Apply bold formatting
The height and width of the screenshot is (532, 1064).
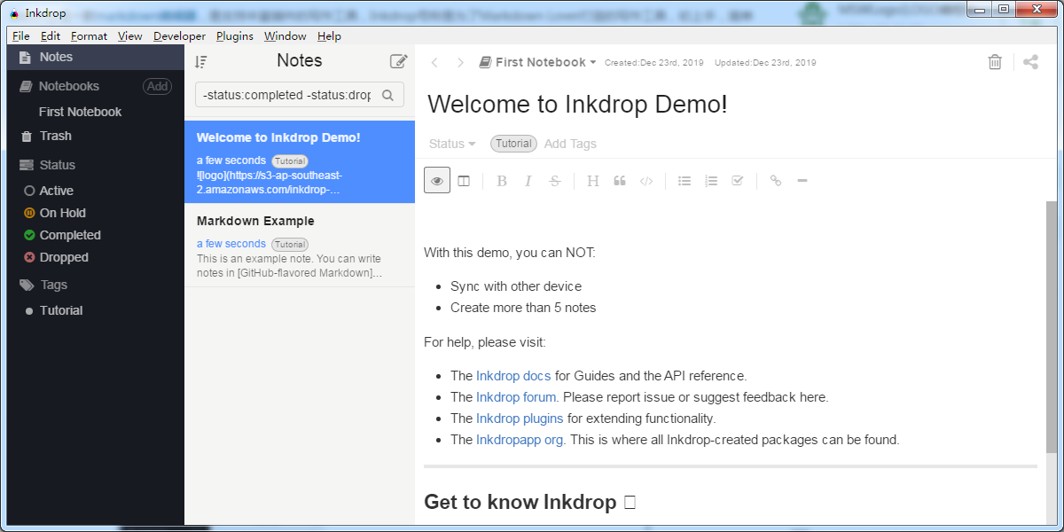[502, 181]
